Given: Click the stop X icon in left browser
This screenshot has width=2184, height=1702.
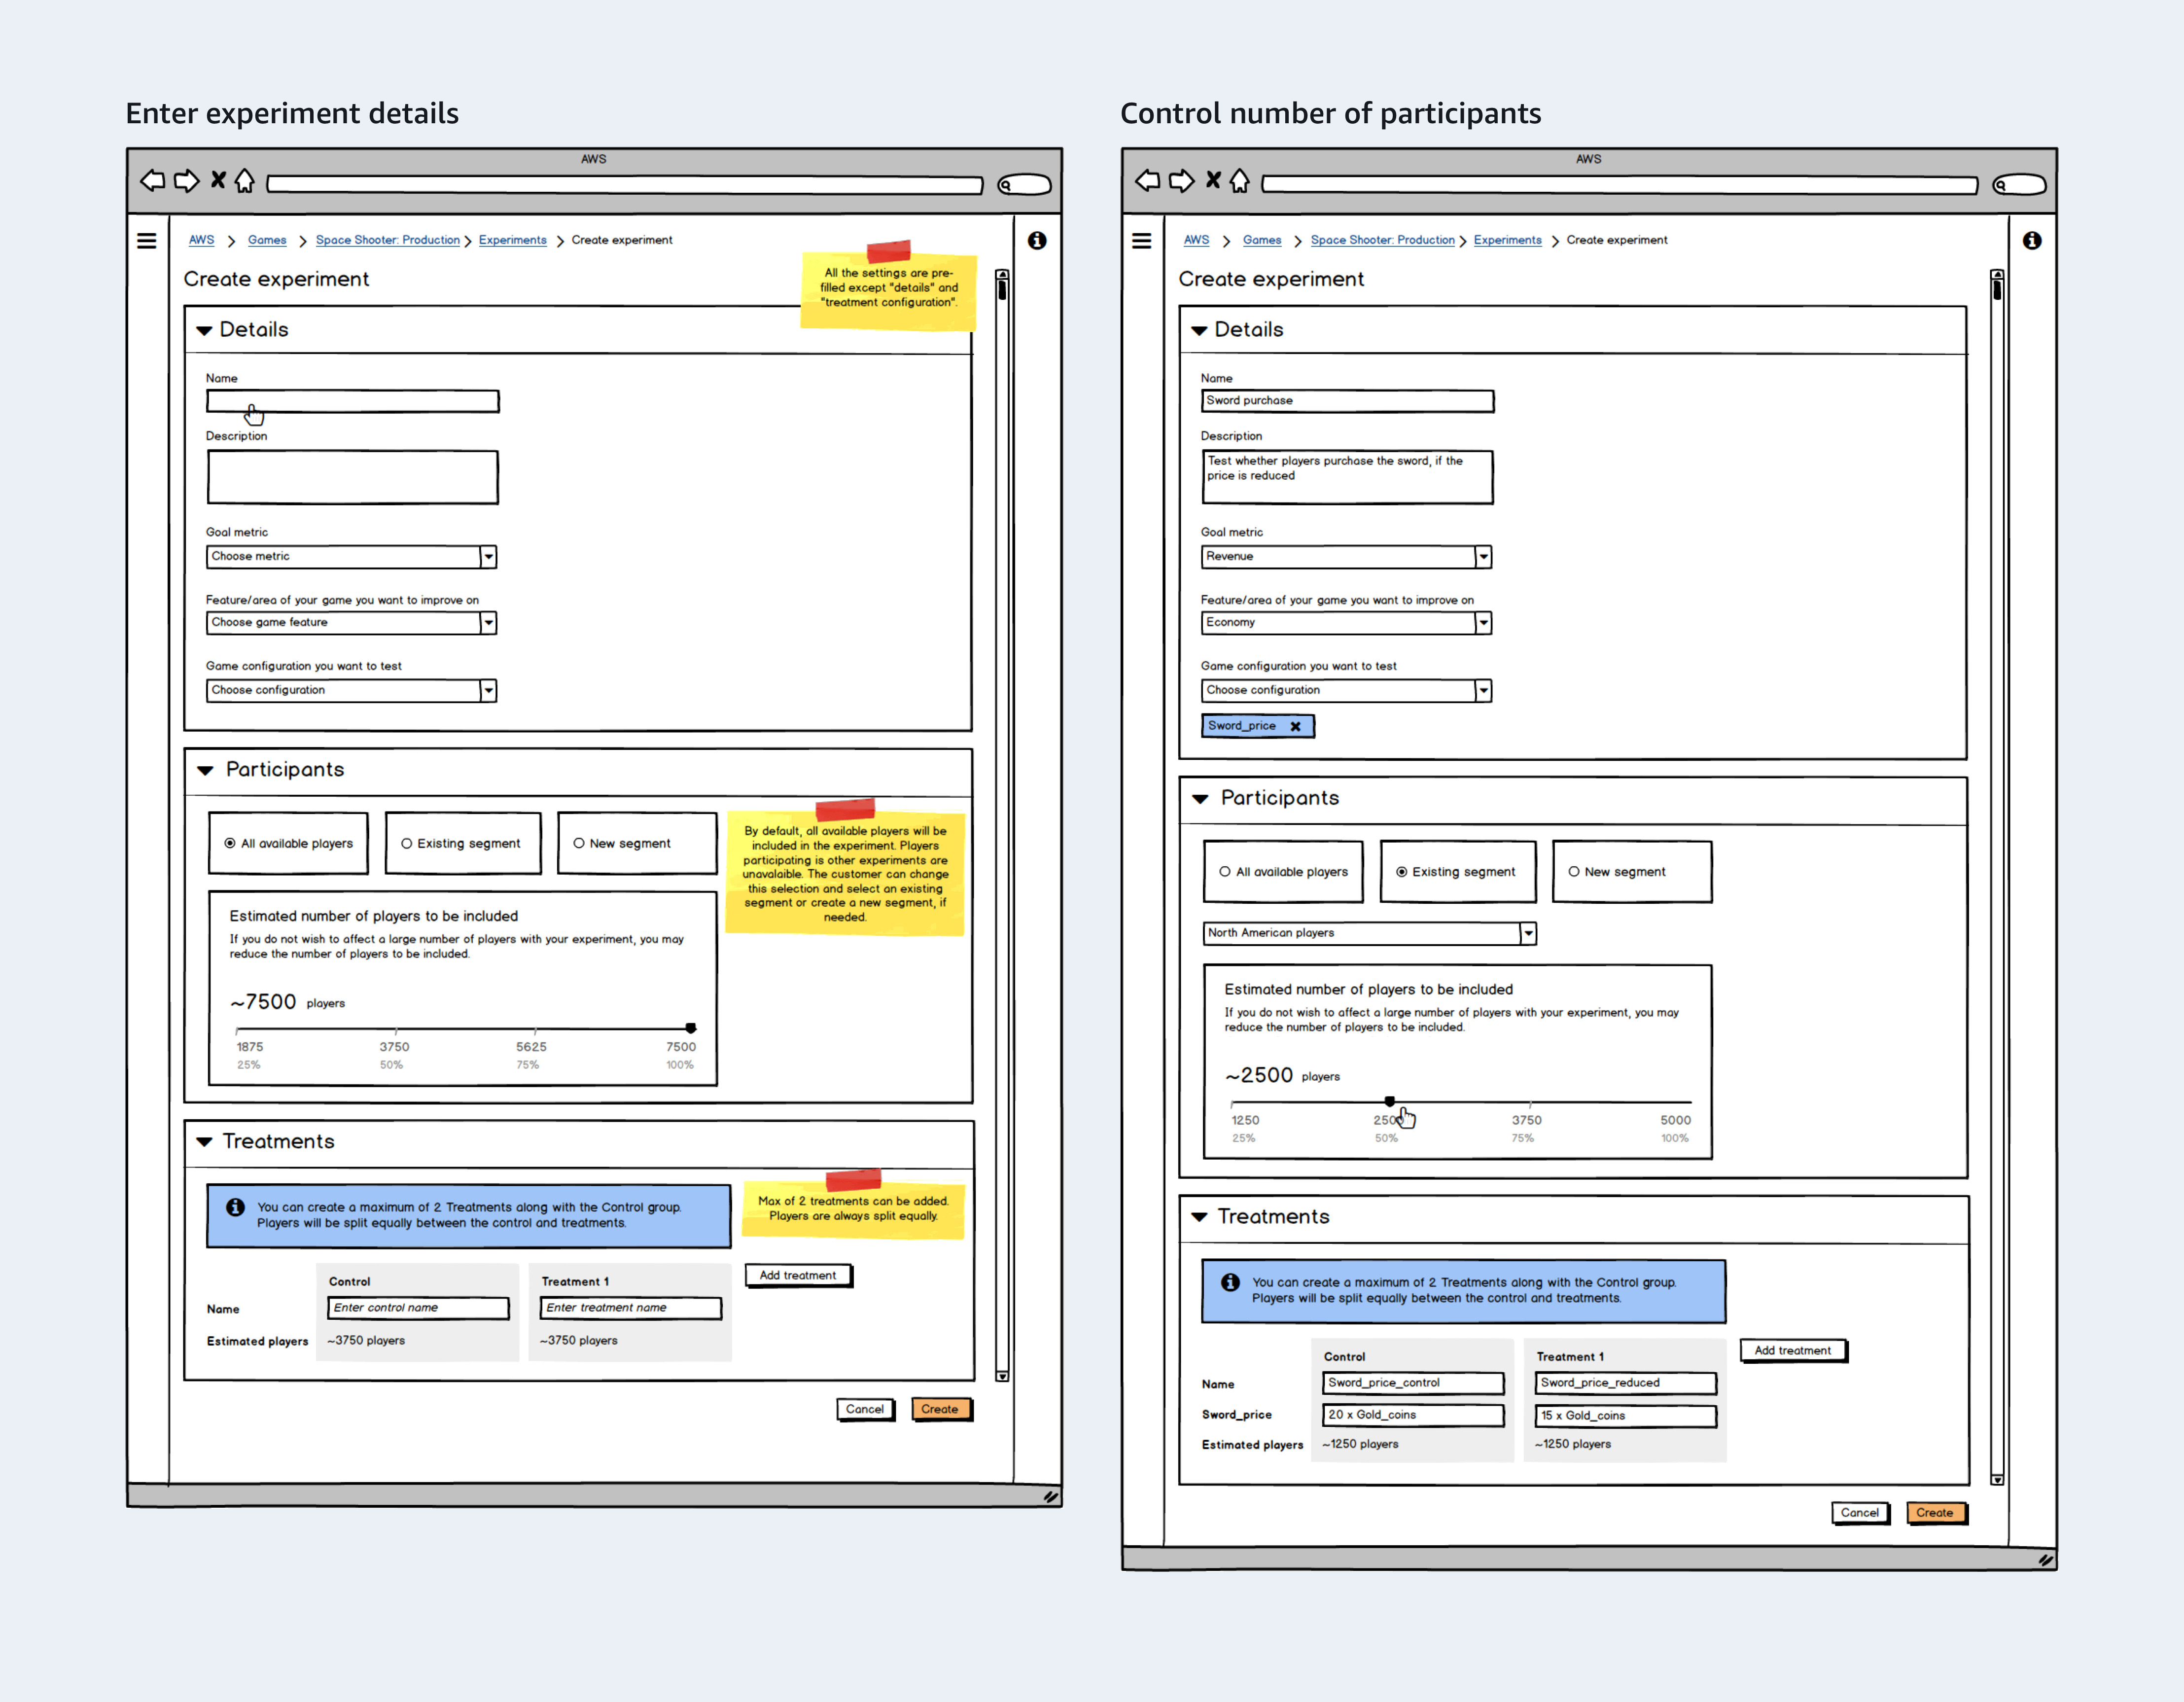Looking at the screenshot, I should [x=218, y=180].
